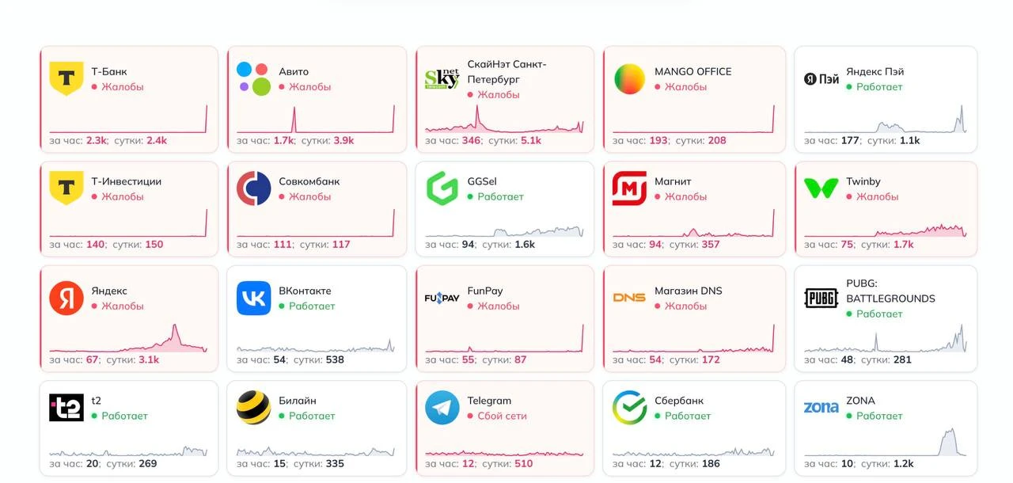1013x483 pixels.
Task: Select the Telegram paper plane icon
Action: pyautogui.click(x=442, y=408)
